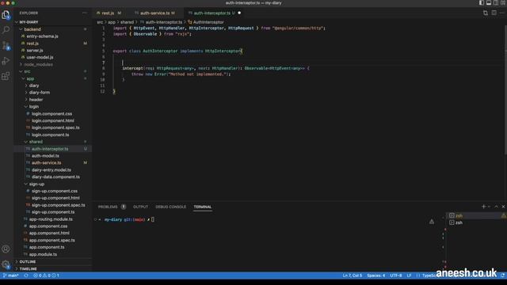Select the Terminal panel tab
Image resolution: width=507 pixels, height=285 pixels.
tap(203, 207)
